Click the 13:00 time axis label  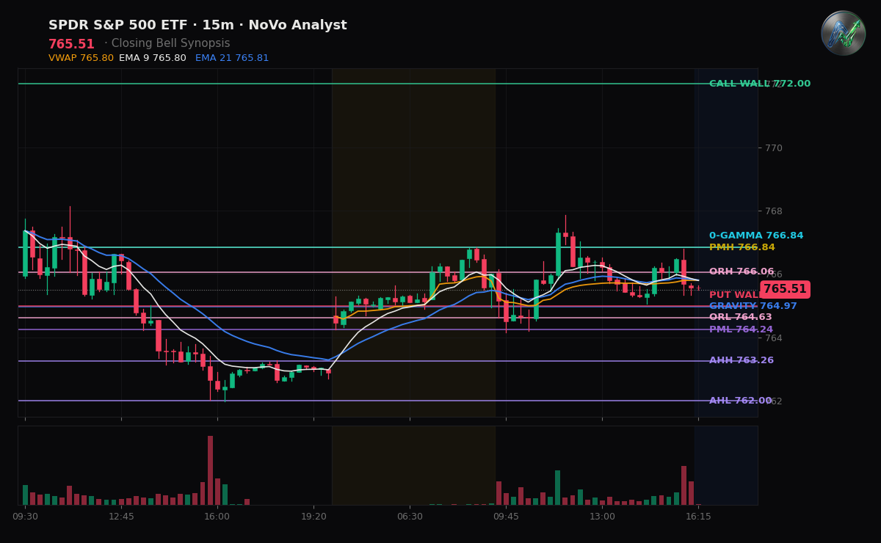coord(602,517)
